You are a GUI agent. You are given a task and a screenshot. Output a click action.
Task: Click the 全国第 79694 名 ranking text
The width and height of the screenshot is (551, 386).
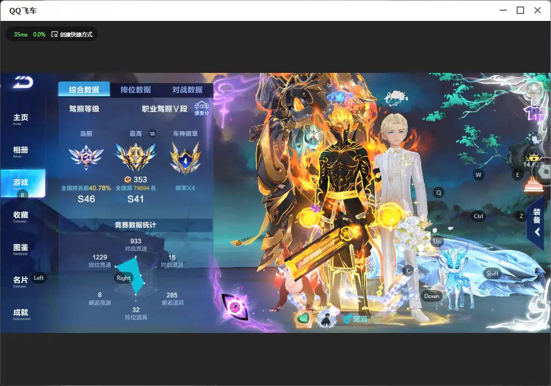[x=136, y=188]
